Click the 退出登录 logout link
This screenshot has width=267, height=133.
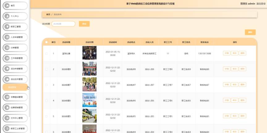pos(261,4)
